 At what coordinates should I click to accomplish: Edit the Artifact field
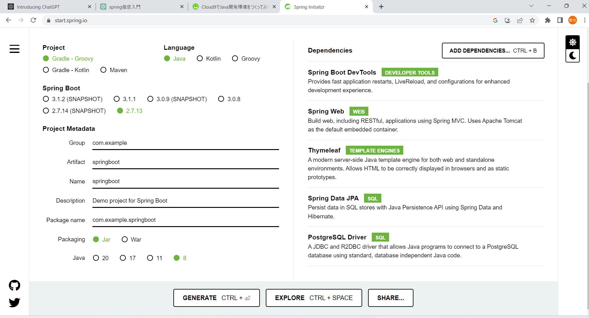click(x=186, y=162)
